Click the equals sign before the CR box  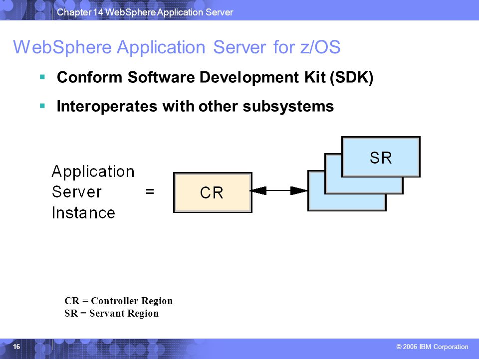(150, 191)
